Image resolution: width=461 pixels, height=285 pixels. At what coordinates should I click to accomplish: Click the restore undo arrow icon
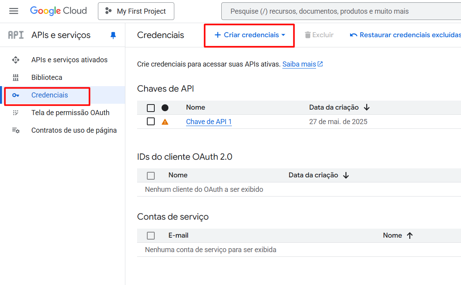point(353,35)
